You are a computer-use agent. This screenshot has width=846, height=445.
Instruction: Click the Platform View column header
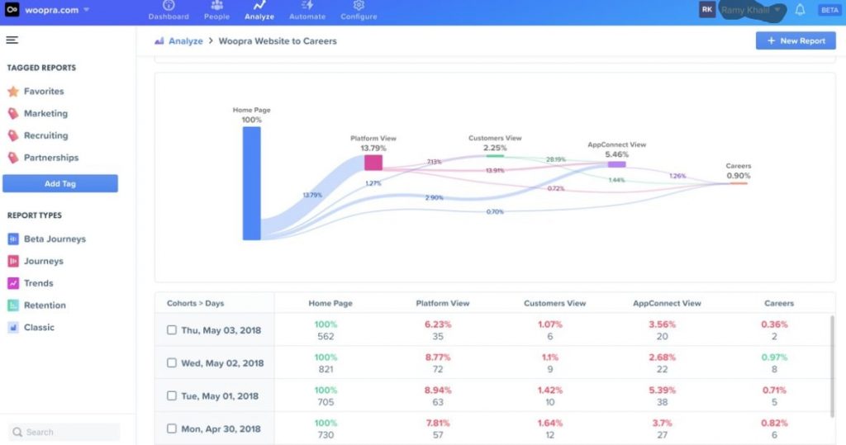coord(443,303)
